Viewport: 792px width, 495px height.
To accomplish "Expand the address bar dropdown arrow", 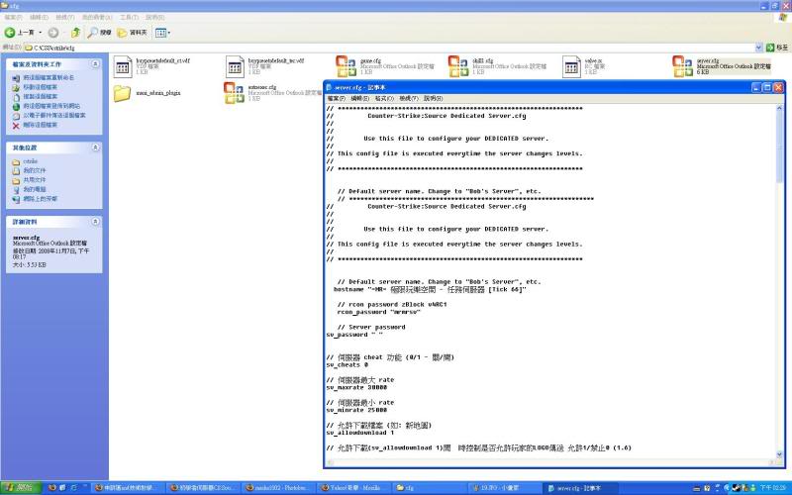I will (x=758, y=47).
